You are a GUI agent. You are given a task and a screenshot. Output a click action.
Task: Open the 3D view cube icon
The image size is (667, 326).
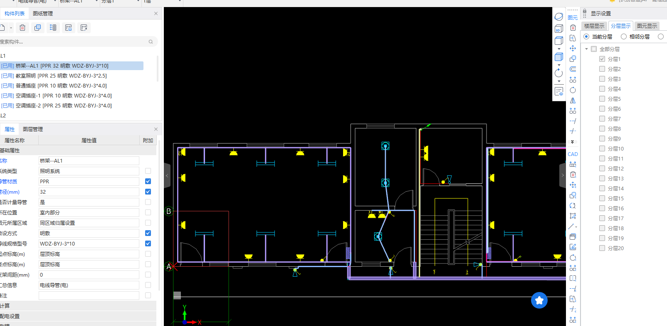559,29
